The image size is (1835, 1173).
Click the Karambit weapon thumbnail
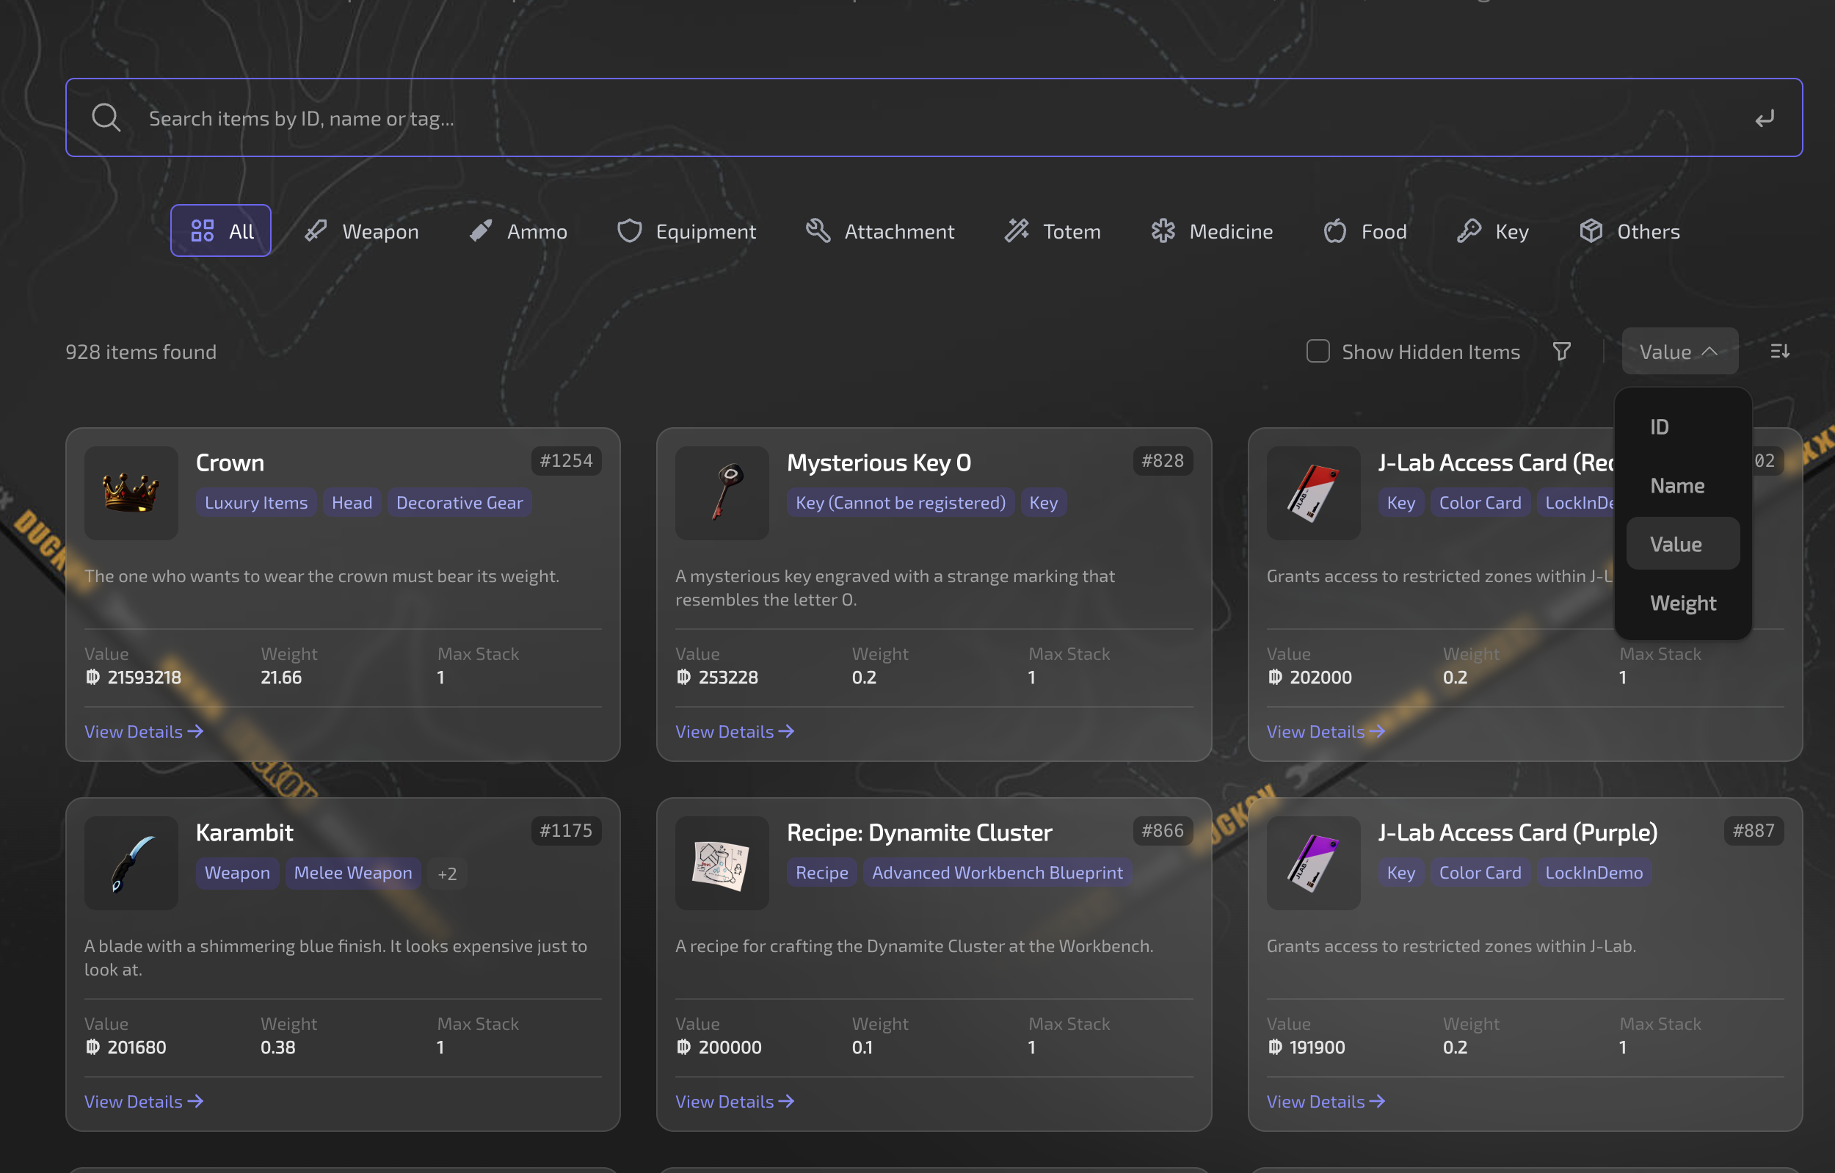point(131,862)
